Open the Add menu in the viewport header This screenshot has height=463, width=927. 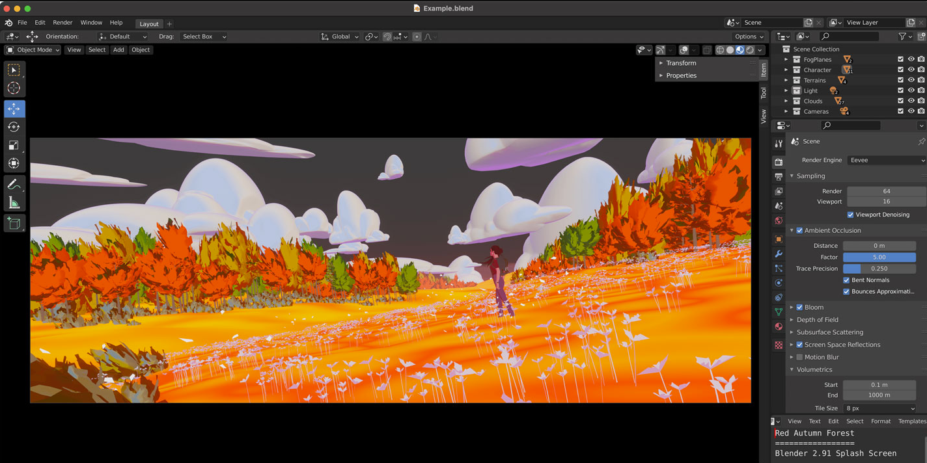coord(118,50)
